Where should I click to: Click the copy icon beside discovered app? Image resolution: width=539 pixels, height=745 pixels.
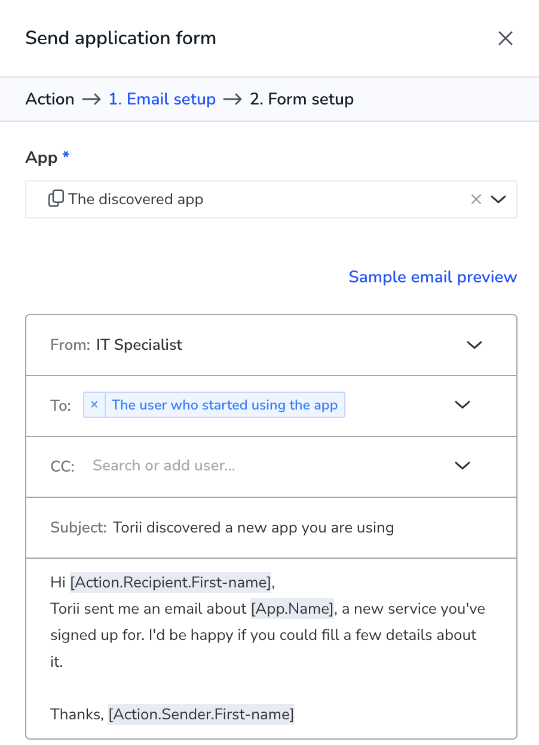click(x=56, y=199)
